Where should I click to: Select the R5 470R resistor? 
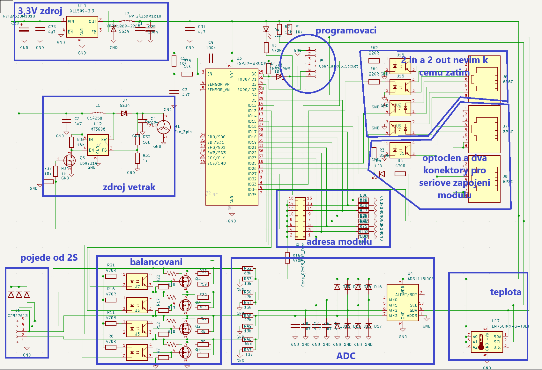coord(266,47)
